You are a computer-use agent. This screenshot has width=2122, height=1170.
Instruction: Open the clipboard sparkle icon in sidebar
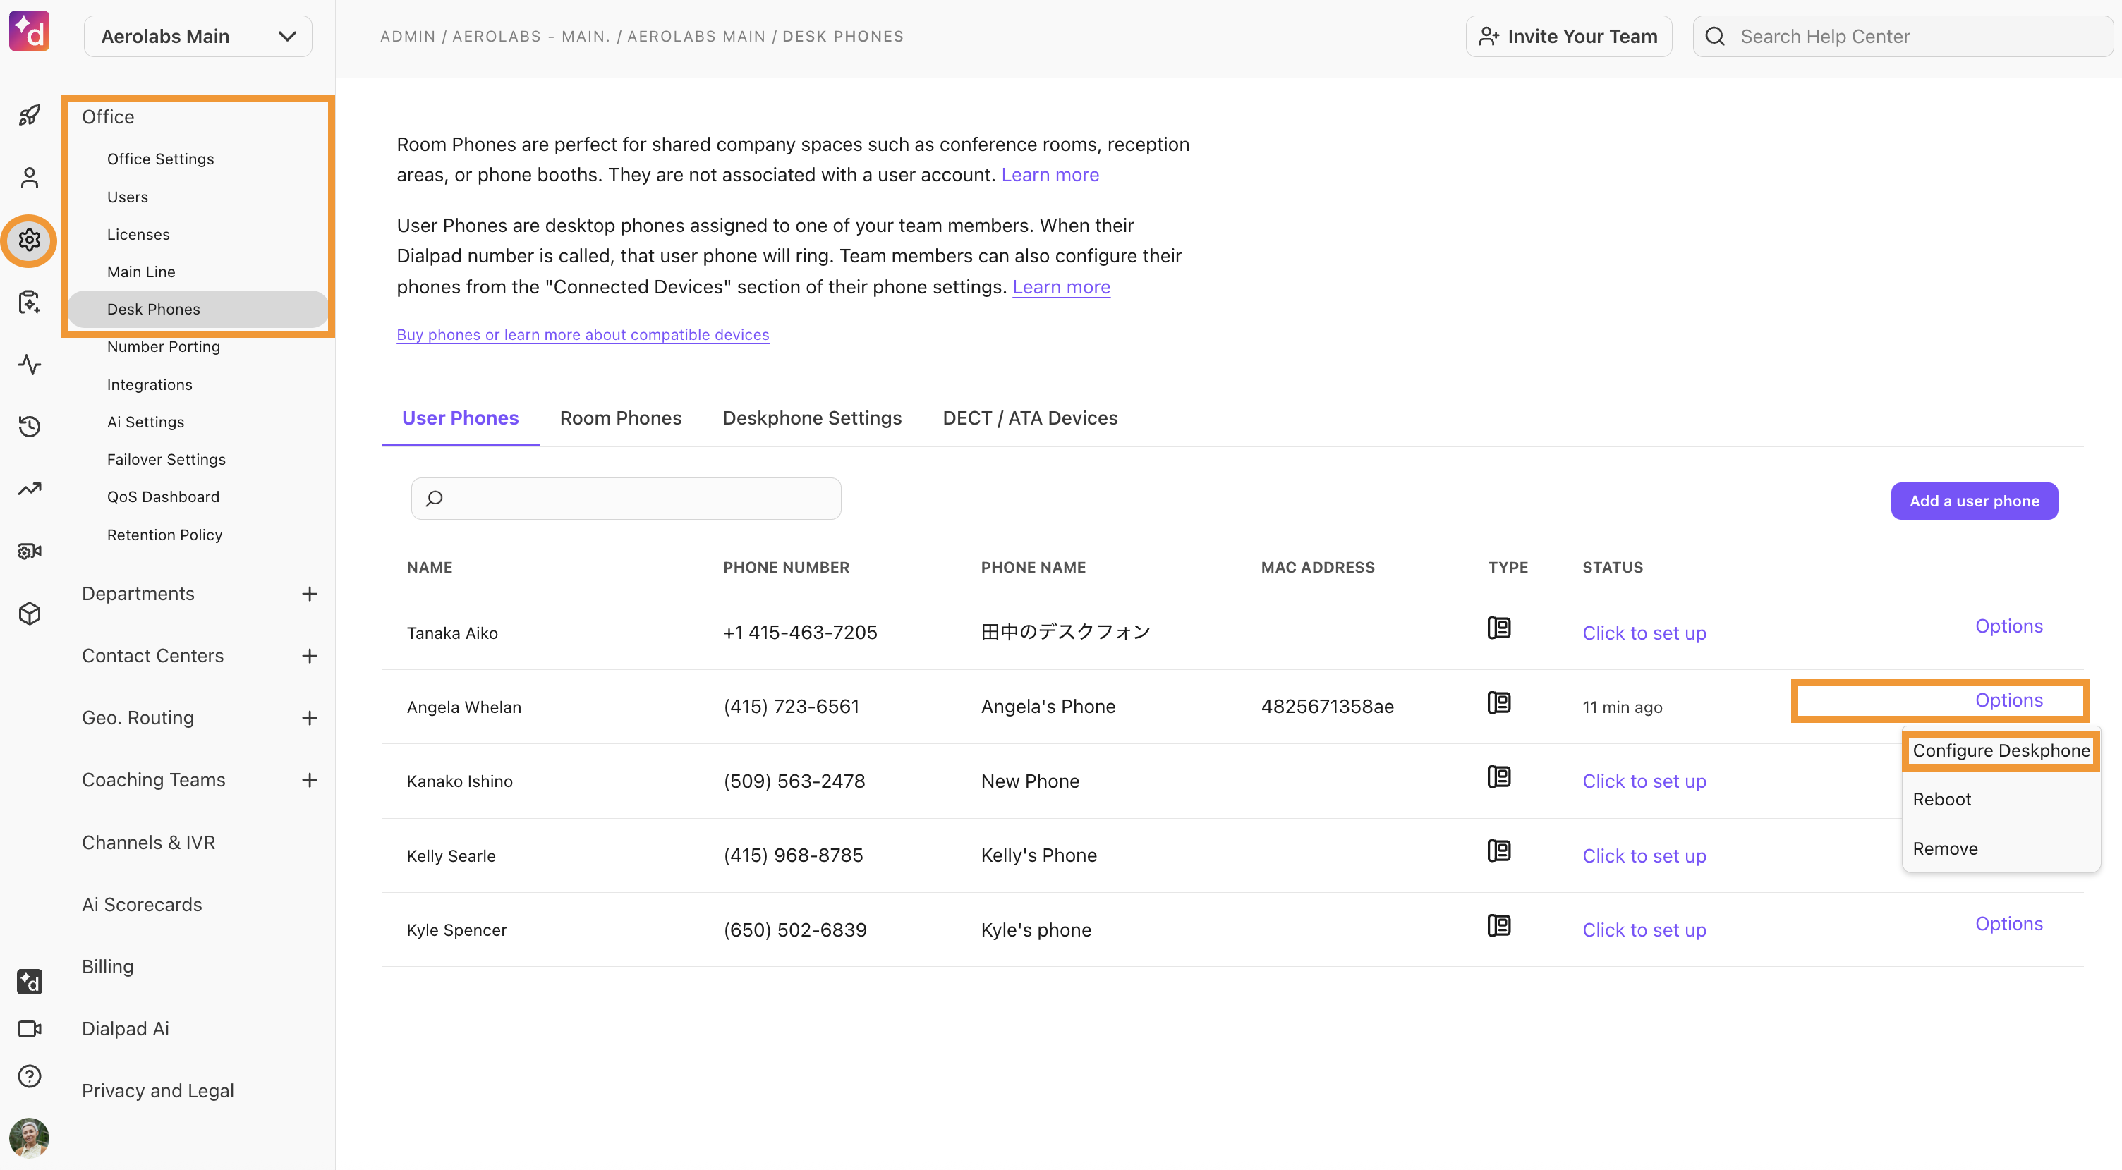click(30, 302)
